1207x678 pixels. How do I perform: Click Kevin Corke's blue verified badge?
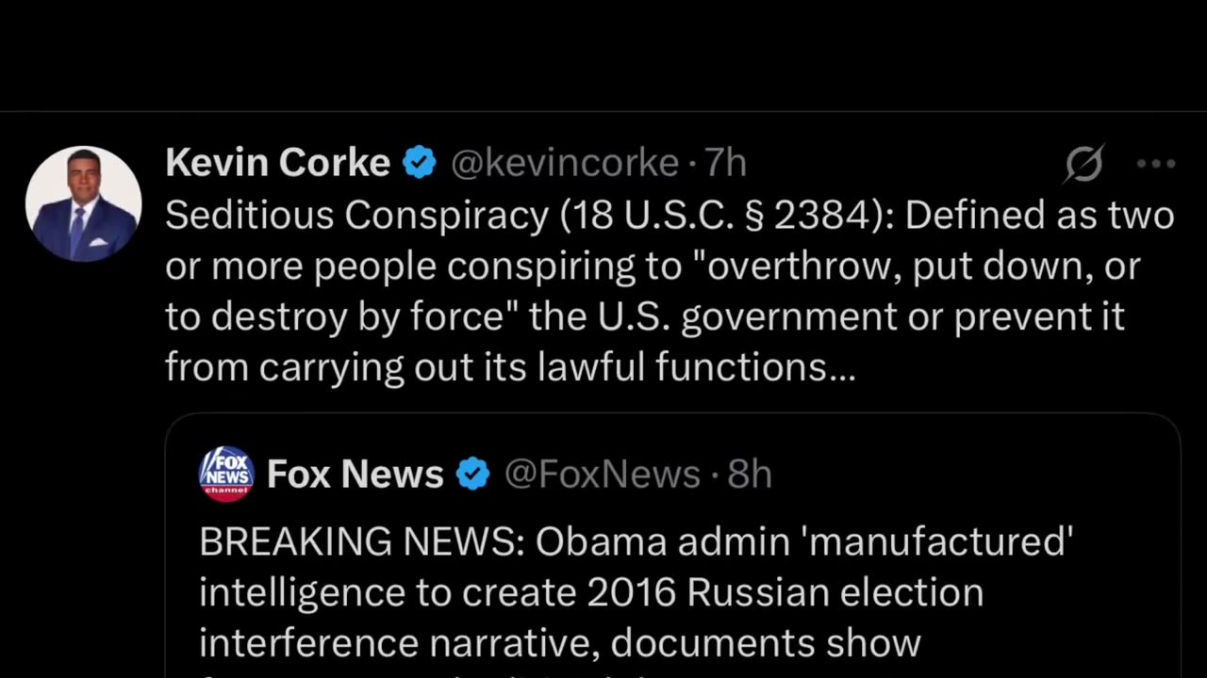[x=420, y=164]
